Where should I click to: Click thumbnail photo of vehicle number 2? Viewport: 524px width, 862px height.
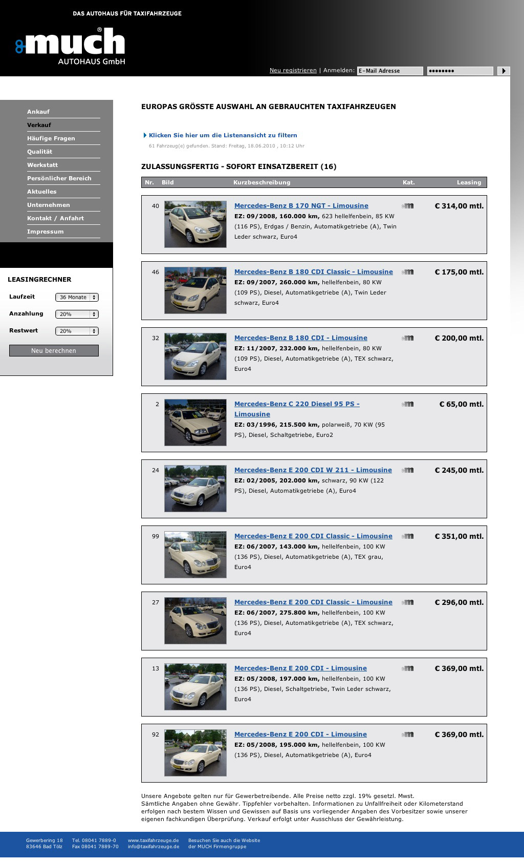click(x=195, y=423)
